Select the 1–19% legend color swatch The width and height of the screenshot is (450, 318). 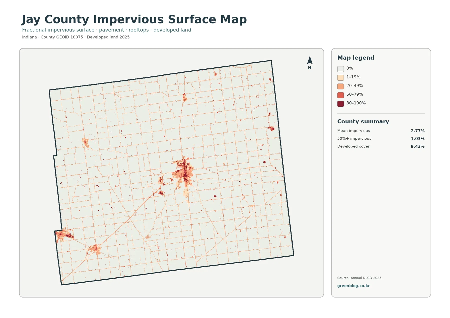click(340, 78)
